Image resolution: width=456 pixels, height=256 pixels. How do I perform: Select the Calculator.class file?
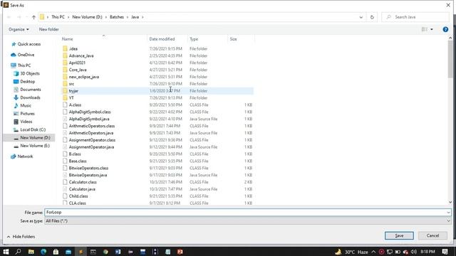point(83,182)
